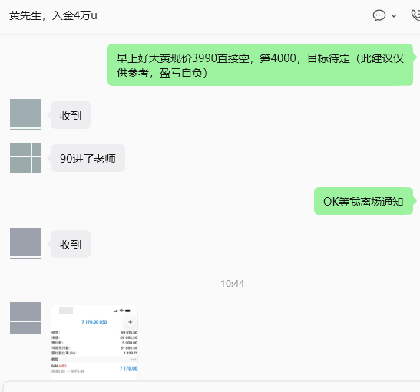Open the chat bubble icon in header
The width and height of the screenshot is (420, 392).
pyautogui.click(x=379, y=15)
